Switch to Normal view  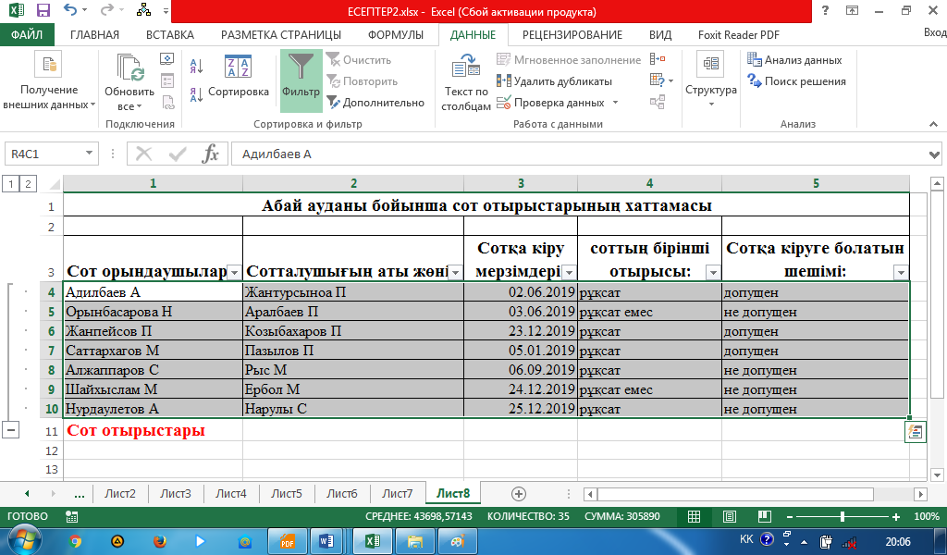pos(695,516)
